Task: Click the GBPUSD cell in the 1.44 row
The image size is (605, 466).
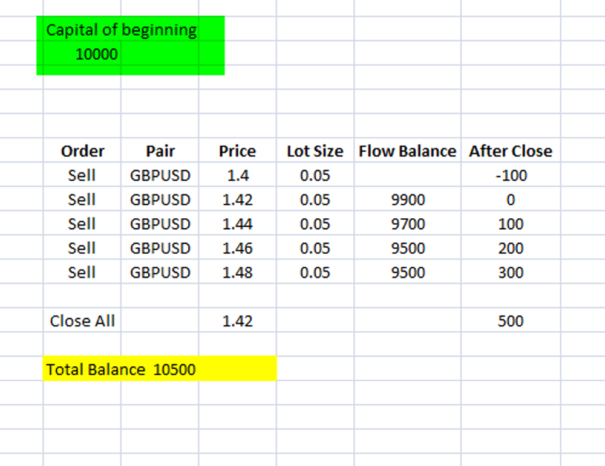Action: click(160, 224)
